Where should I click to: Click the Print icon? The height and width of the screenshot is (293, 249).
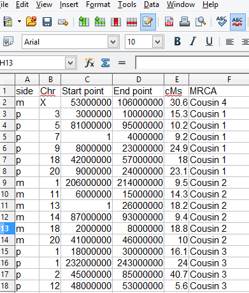185,22
